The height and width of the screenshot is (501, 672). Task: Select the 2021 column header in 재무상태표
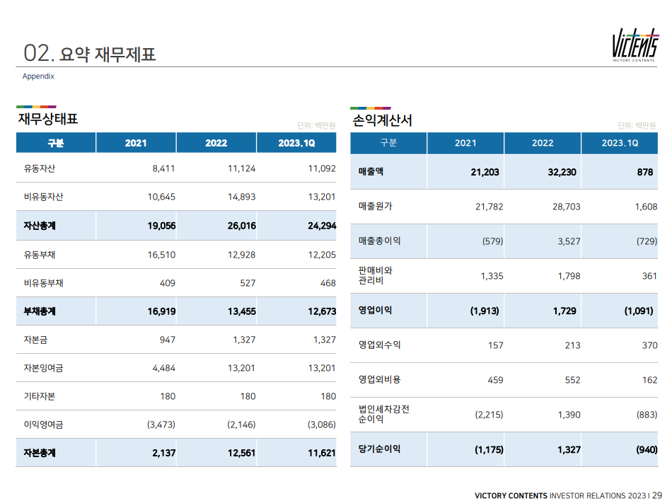coord(135,142)
